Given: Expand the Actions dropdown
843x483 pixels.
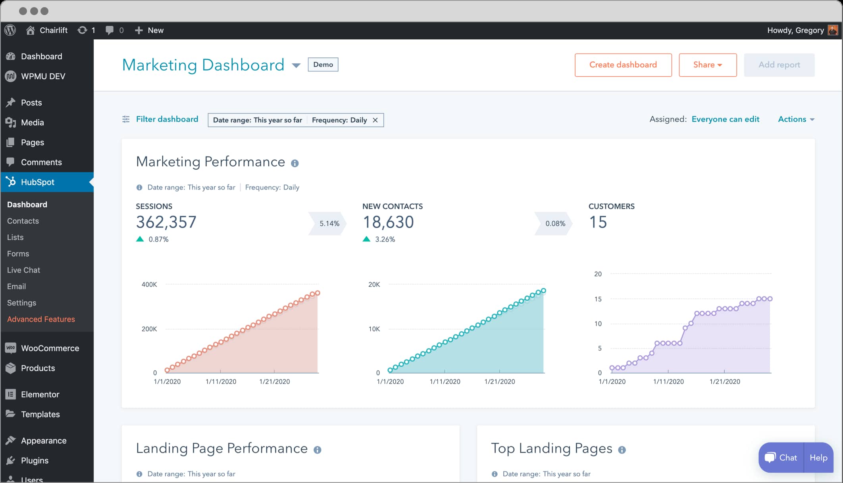Looking at the screenshot, I should 796,119.
